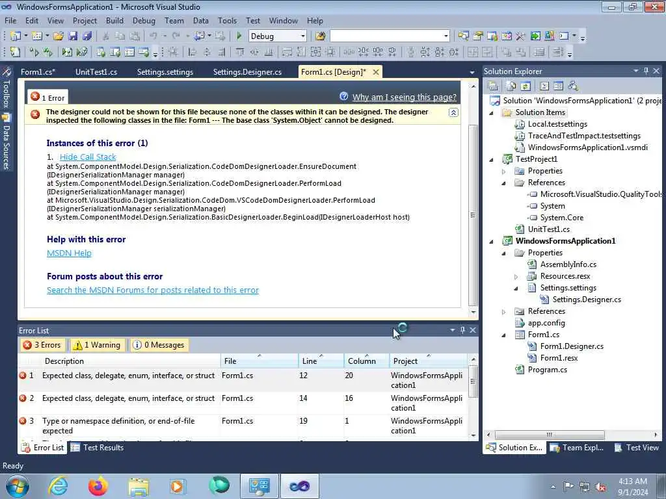Open the Debug menu
The height and width of the screenshot is (499, 666).
(144, 20)
